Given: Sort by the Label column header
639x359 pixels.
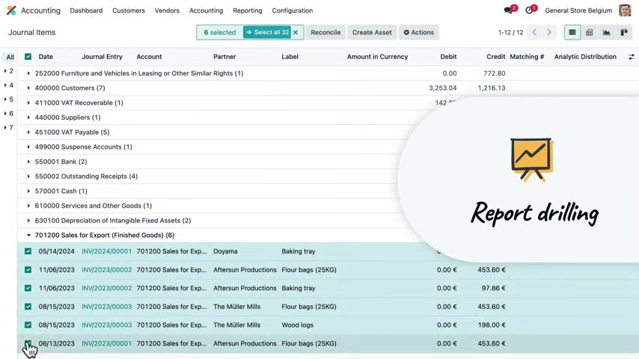Looking at the screenshot, I should tap(290, 57).
